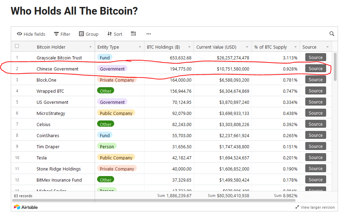Click the $3,870,897,240 value cell
Screen dimensions: 346x217
[222, 102]
